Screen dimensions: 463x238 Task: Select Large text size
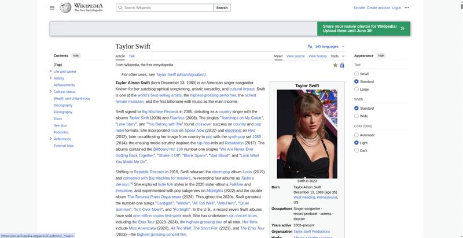point(357,89)
